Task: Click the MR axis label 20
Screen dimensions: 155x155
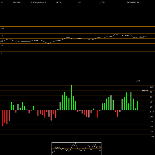Action: 151,107
